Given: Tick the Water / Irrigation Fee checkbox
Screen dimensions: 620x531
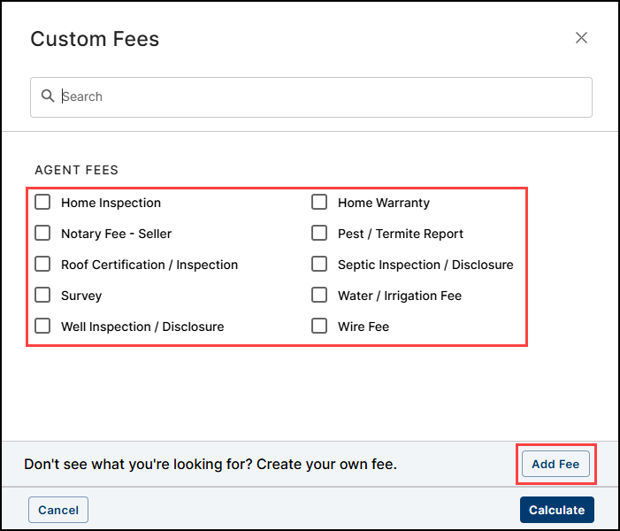Looking at the screenshot, I should [x=319, y=296].
